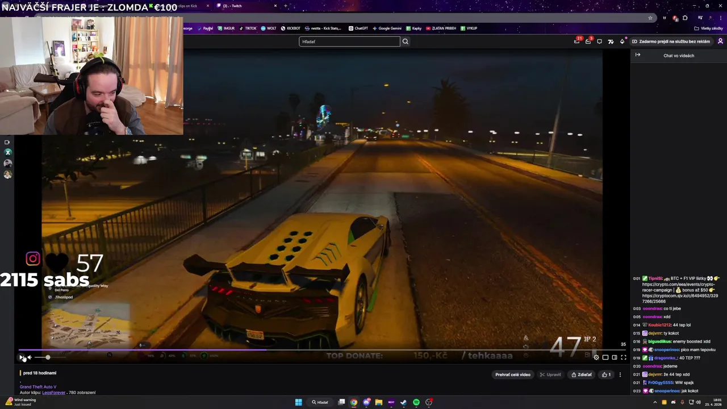Switch video to theater mode
The height and width of the screenshot is (409, 727).
[615, 357]
